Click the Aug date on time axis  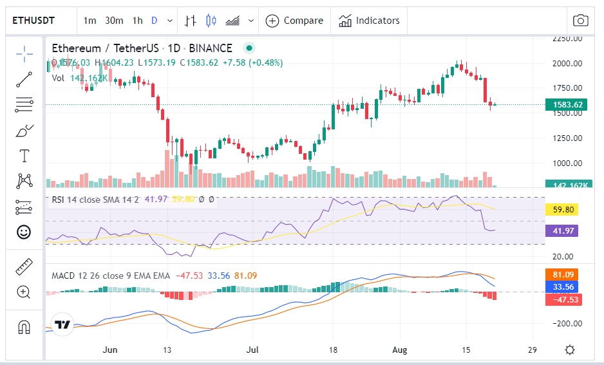pyautogui.click(x=399, y=350)
